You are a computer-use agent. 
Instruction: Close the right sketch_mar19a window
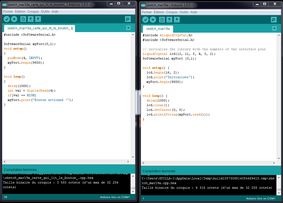[x=275, y=4]
